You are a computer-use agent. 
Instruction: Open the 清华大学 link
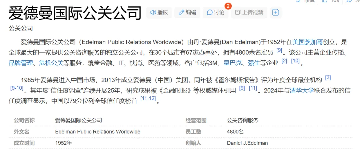click(x=302, y=91)
